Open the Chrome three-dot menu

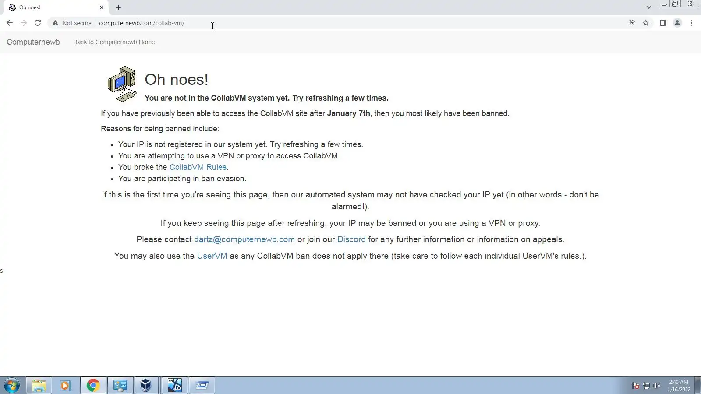(691, 23)
